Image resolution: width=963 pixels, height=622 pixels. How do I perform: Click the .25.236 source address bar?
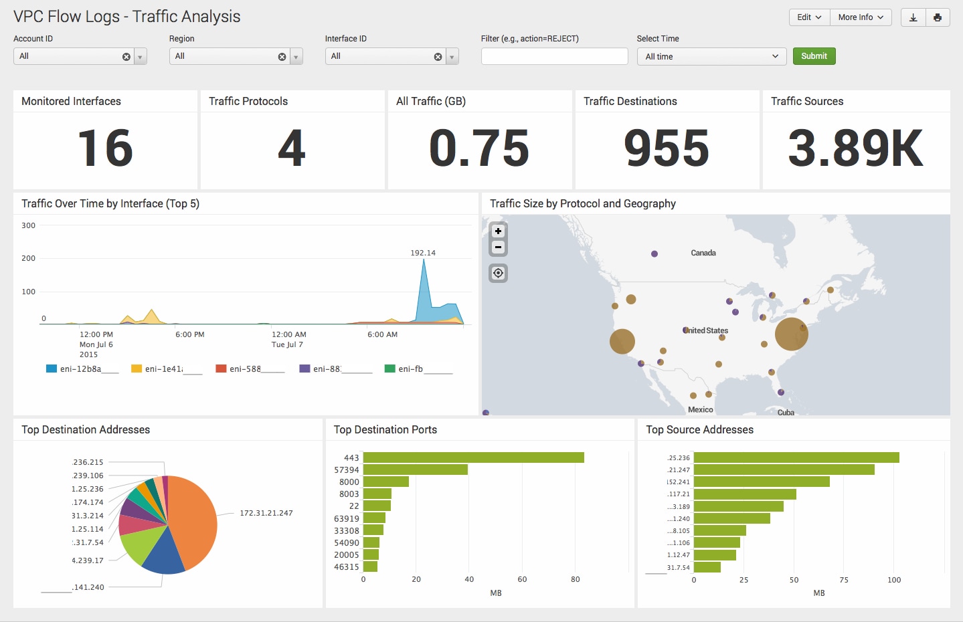796,457
